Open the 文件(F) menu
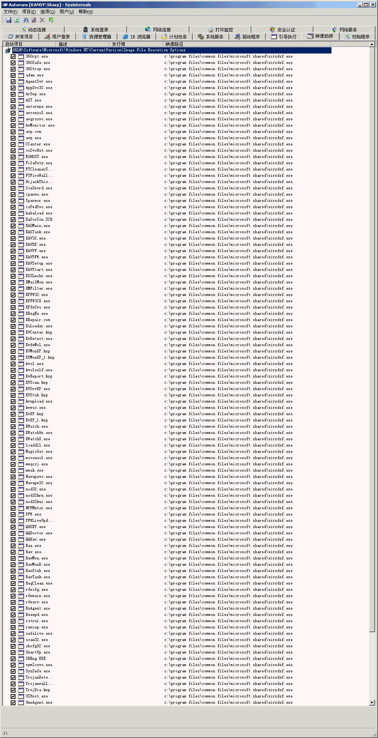The image size is (378, 738). (10, 12)
